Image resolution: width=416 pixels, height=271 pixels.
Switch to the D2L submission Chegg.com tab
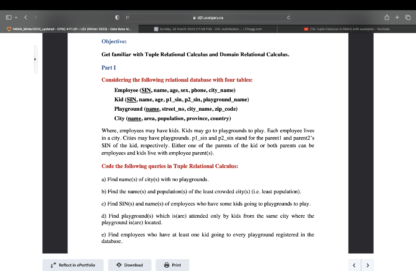pyautogui.click(x=208, y=29)
